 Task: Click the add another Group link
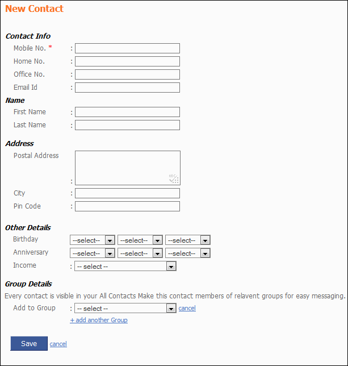pos(99,320)
